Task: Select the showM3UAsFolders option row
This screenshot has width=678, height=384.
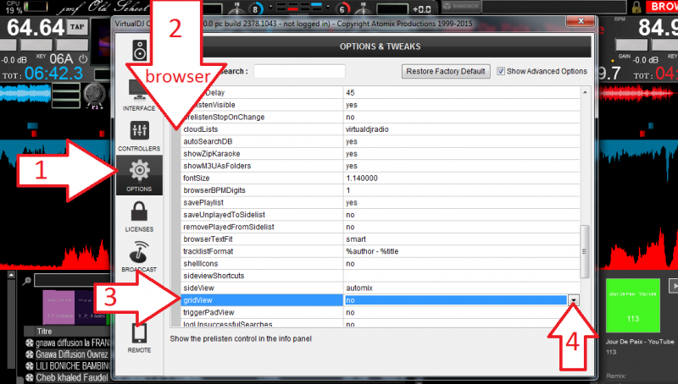Action: click(x=380, y=166)
